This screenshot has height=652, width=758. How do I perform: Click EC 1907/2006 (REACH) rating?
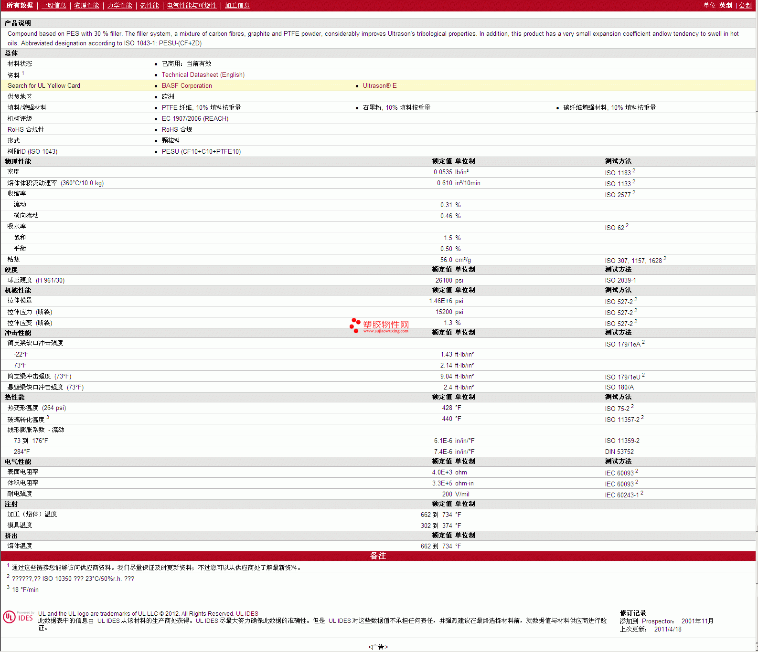tap(195, 119)
